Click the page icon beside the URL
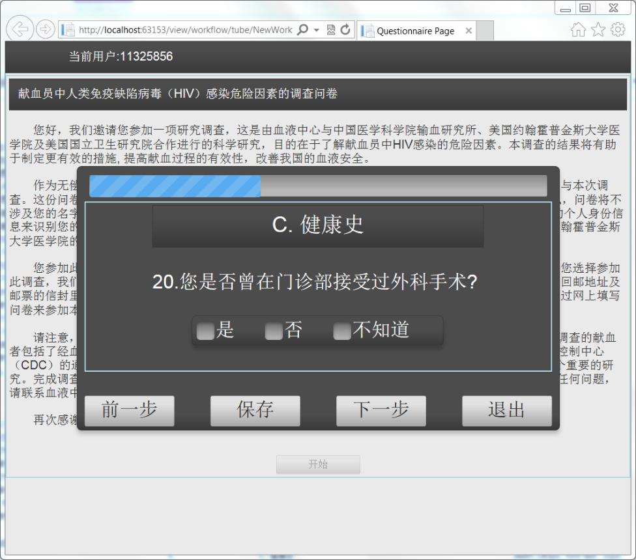 point(67,29)
